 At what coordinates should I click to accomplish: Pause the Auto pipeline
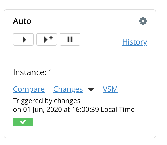click(70, 40)
